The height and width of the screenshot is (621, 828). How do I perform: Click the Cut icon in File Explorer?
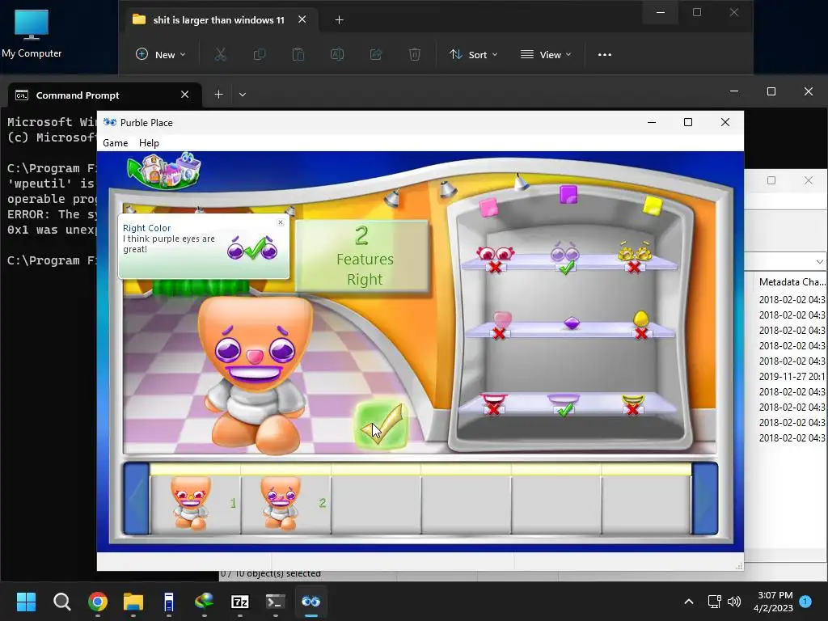(220, 54)
